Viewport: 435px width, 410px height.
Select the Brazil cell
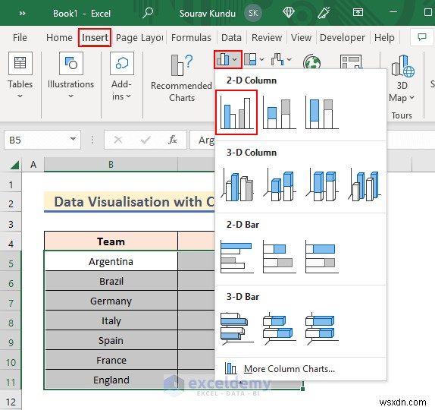pyautogui.click(x=111, y=281)
